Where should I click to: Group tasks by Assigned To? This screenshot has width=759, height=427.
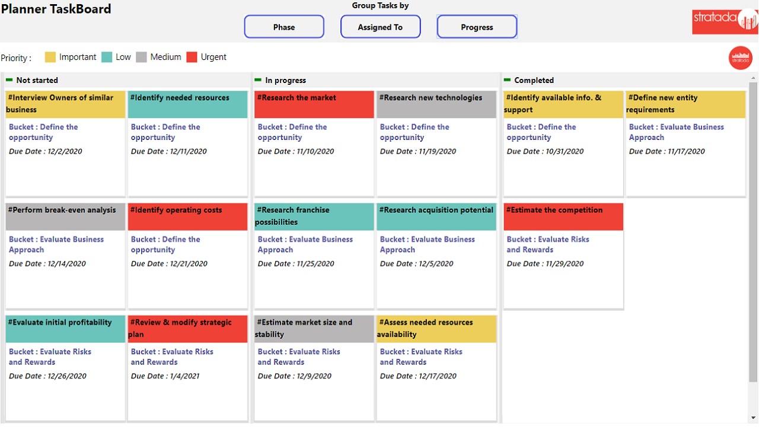tap(380, 27)
